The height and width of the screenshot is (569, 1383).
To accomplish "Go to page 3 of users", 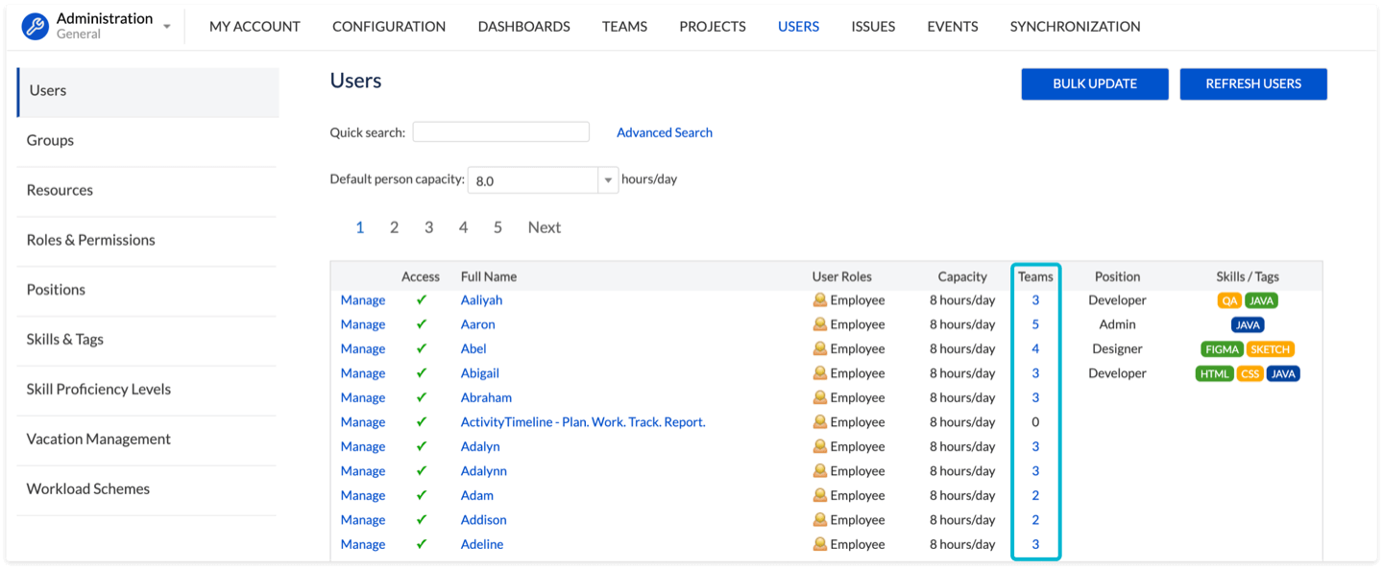I will (428, 227).
